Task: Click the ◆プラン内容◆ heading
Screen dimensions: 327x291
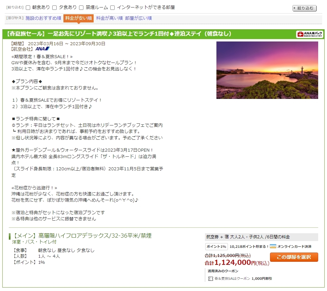Action: click(x=27, y=81)
